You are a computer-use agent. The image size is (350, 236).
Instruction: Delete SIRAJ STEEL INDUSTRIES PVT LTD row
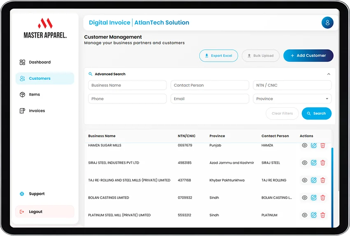coord(322,163)
